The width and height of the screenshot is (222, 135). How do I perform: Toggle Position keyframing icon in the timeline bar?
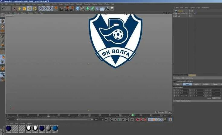point(150,120)
